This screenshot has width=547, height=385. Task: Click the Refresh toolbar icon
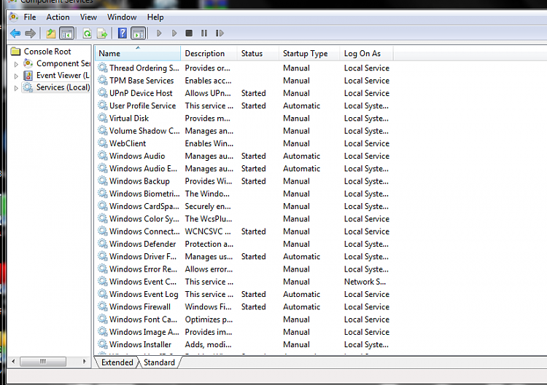[87, 33]
